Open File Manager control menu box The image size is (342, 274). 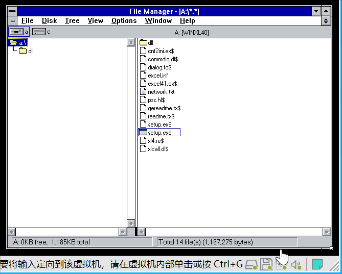click(x=12, y=11)
